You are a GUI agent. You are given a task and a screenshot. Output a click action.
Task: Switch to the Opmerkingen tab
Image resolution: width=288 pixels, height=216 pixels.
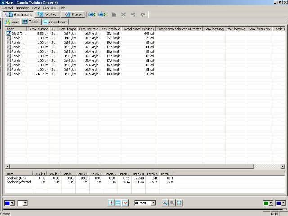(x=55, y=22)
